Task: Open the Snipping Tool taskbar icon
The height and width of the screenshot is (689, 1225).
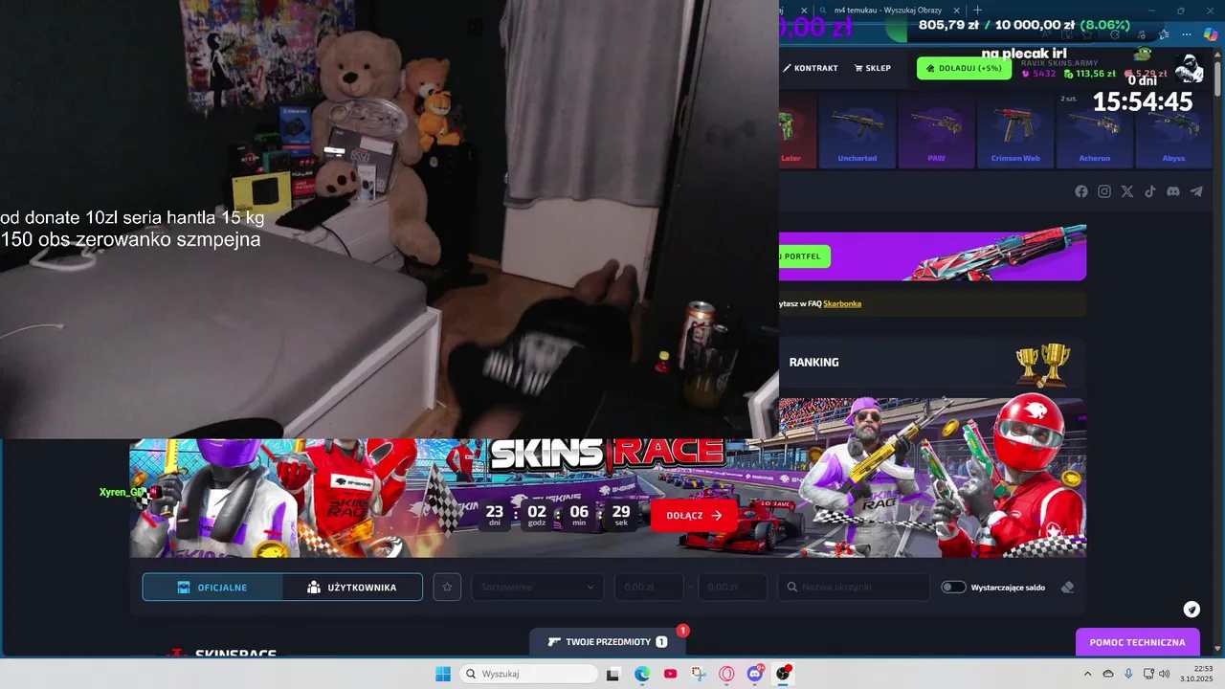Action: [699, 674]
